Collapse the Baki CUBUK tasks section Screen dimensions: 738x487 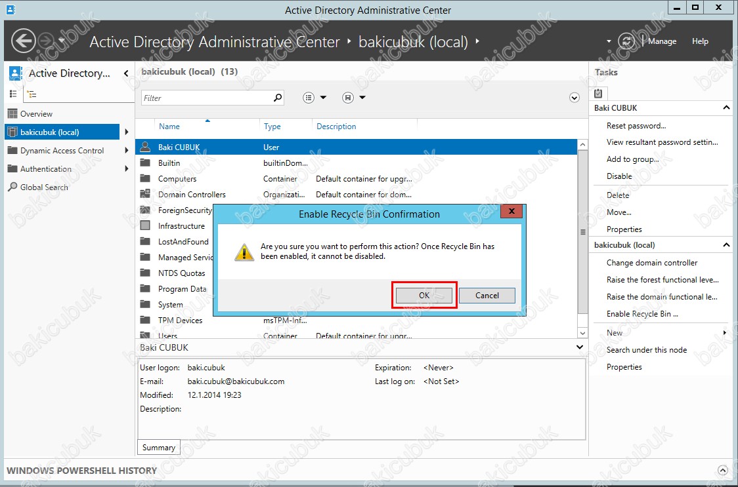pyautogui.click(x=726, y=107)
